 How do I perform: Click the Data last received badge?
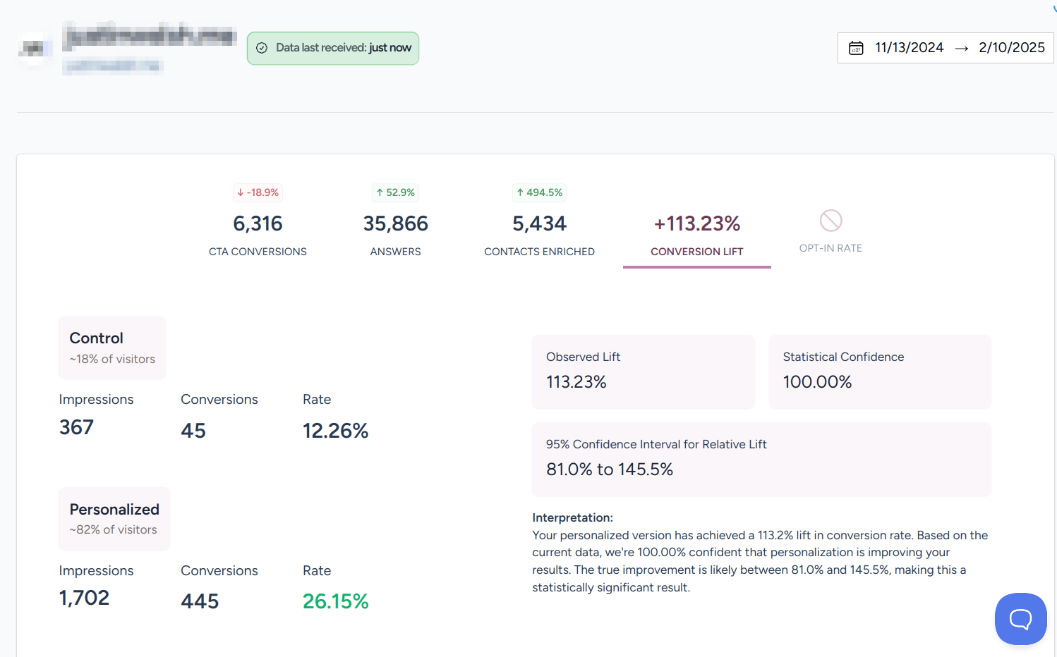(x=333, y=48)
